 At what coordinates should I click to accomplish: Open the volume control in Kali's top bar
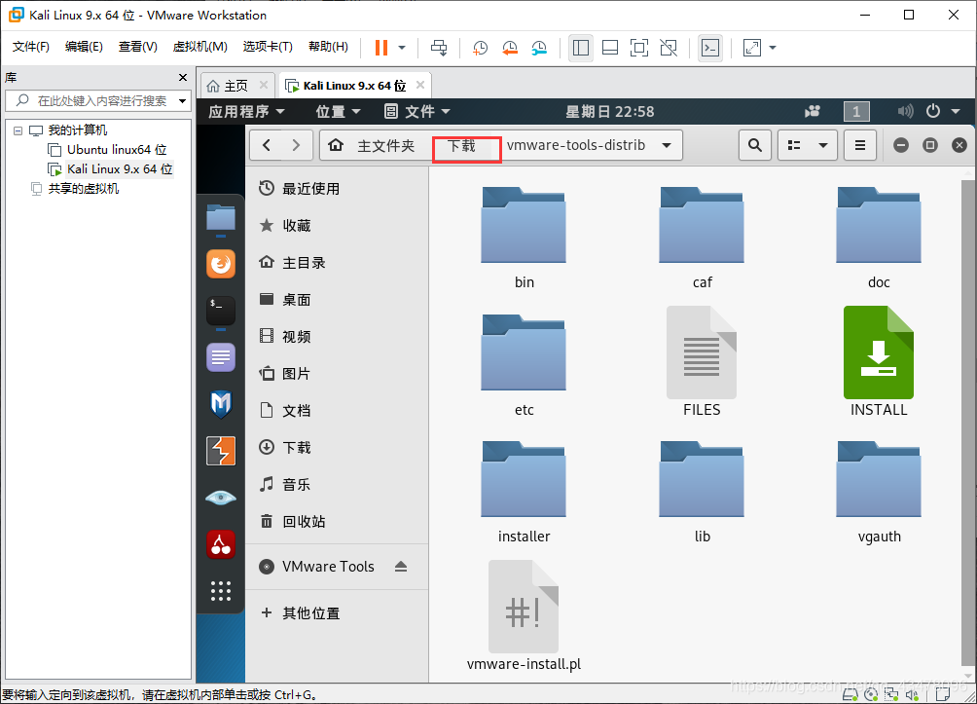click(905, 111)
